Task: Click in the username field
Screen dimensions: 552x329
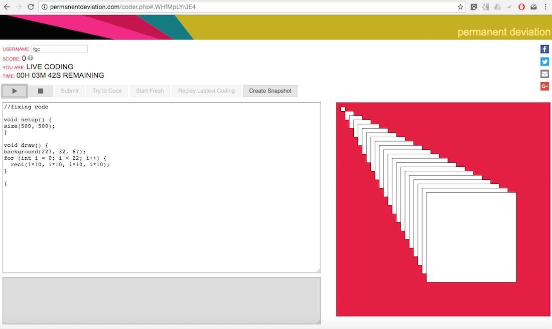Action: coord(59,49)
